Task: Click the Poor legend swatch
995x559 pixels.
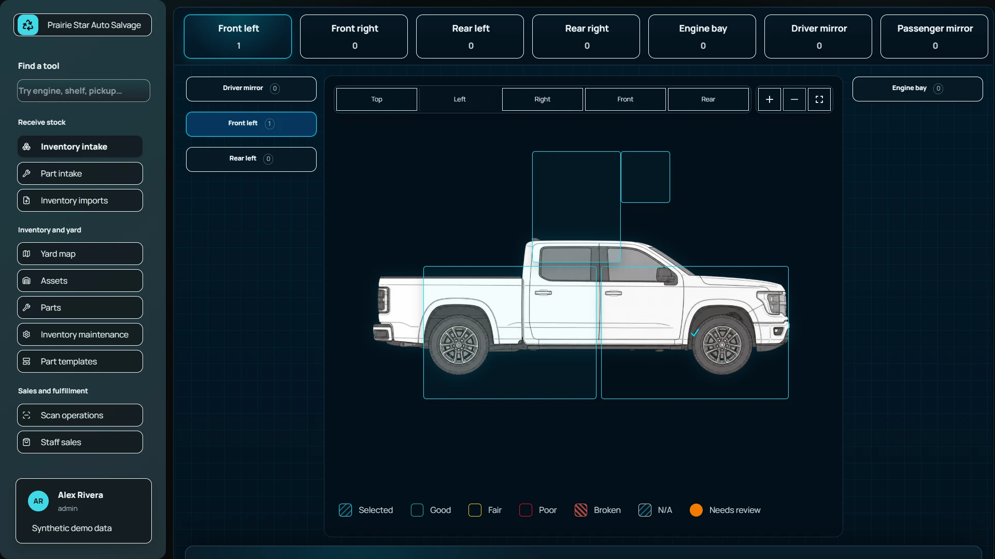Action: pyautogui.click(x=525, y=510)
